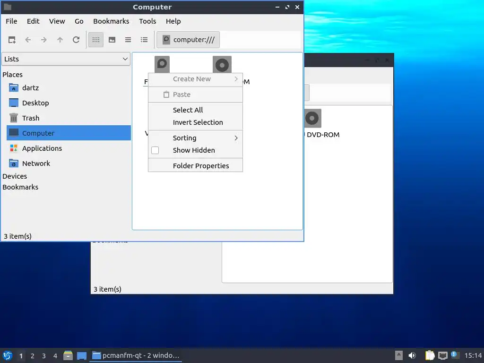This screenshot has height=363, width=484.
Task: Click the computer:/// path button
Action: (188, 40)
